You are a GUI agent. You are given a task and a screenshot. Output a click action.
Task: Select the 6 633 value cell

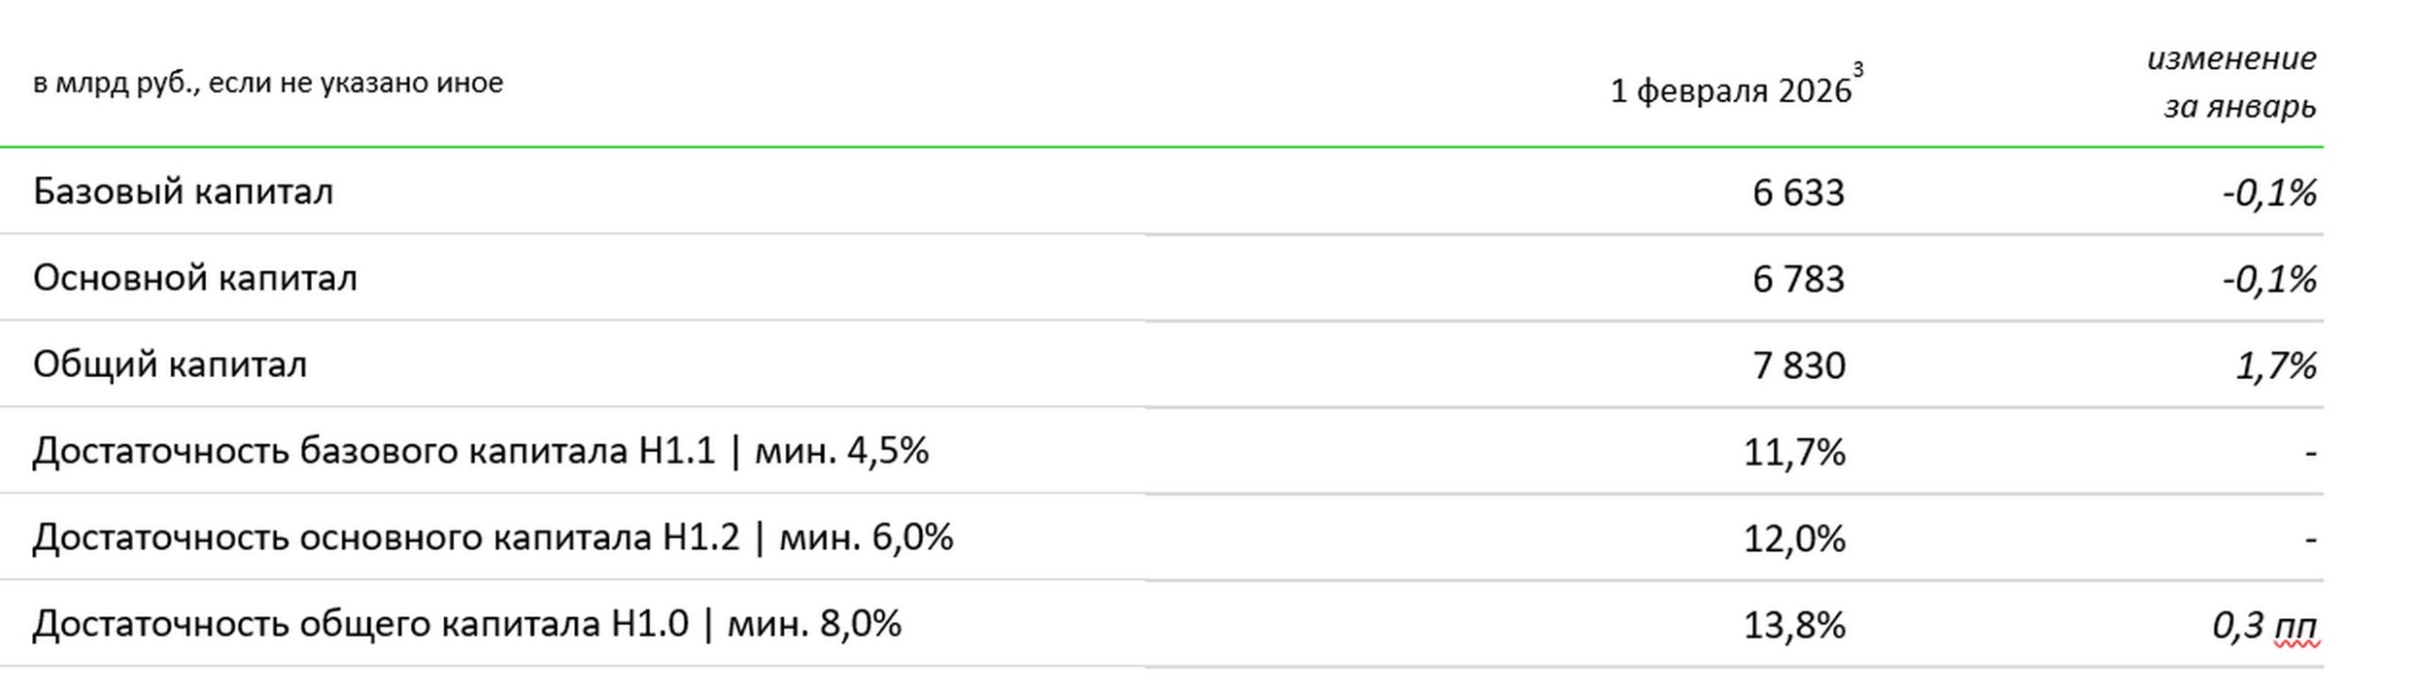[1797, 193]
